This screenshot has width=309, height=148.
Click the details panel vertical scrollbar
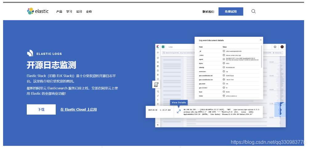[262, 56]
